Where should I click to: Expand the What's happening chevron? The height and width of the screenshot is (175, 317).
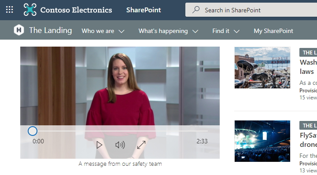click(x=195, y=31)
